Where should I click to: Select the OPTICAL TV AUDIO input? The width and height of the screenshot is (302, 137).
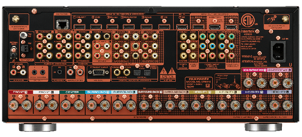136,72
